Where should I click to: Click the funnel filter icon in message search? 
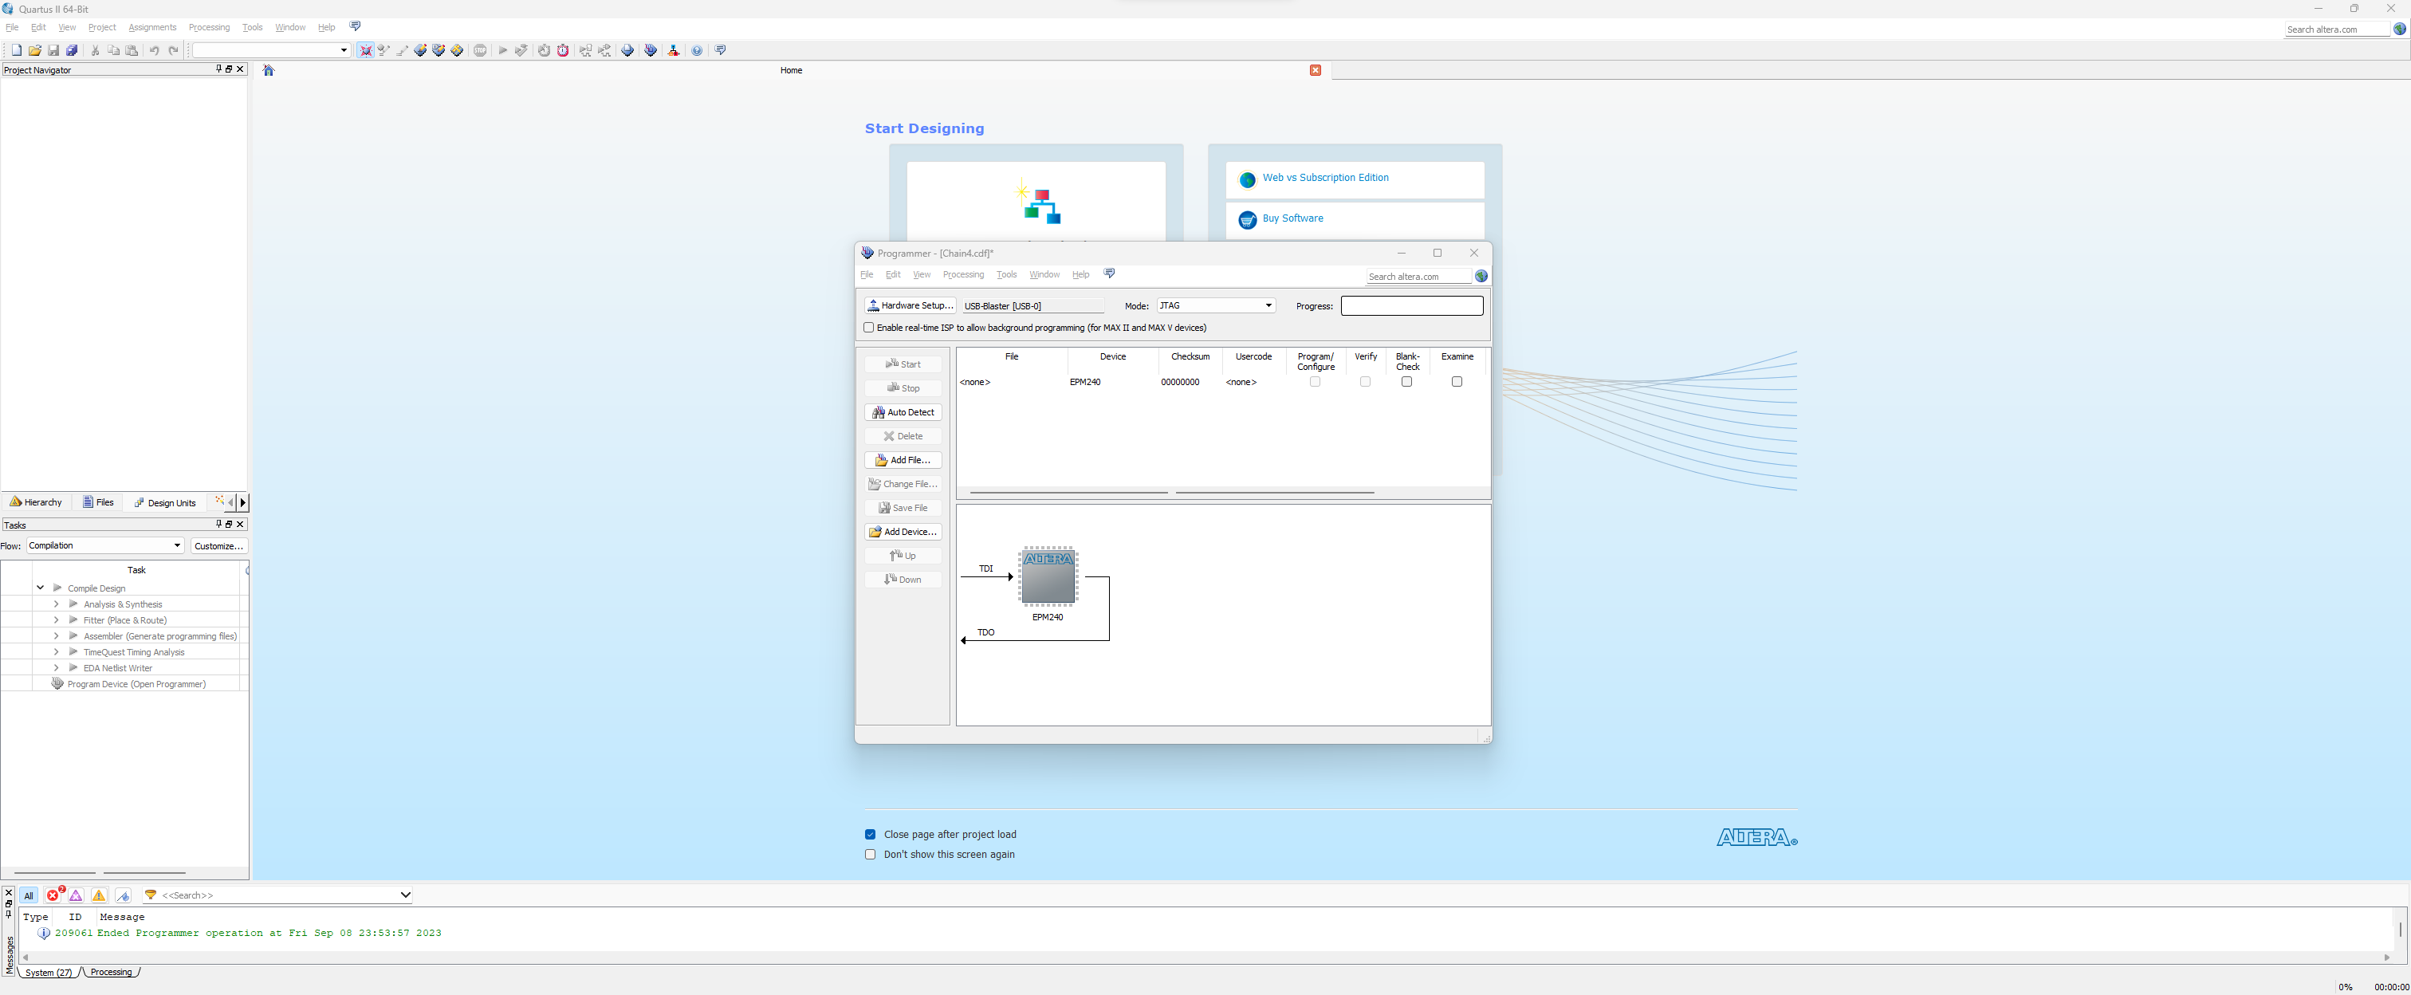pos(151,895)
